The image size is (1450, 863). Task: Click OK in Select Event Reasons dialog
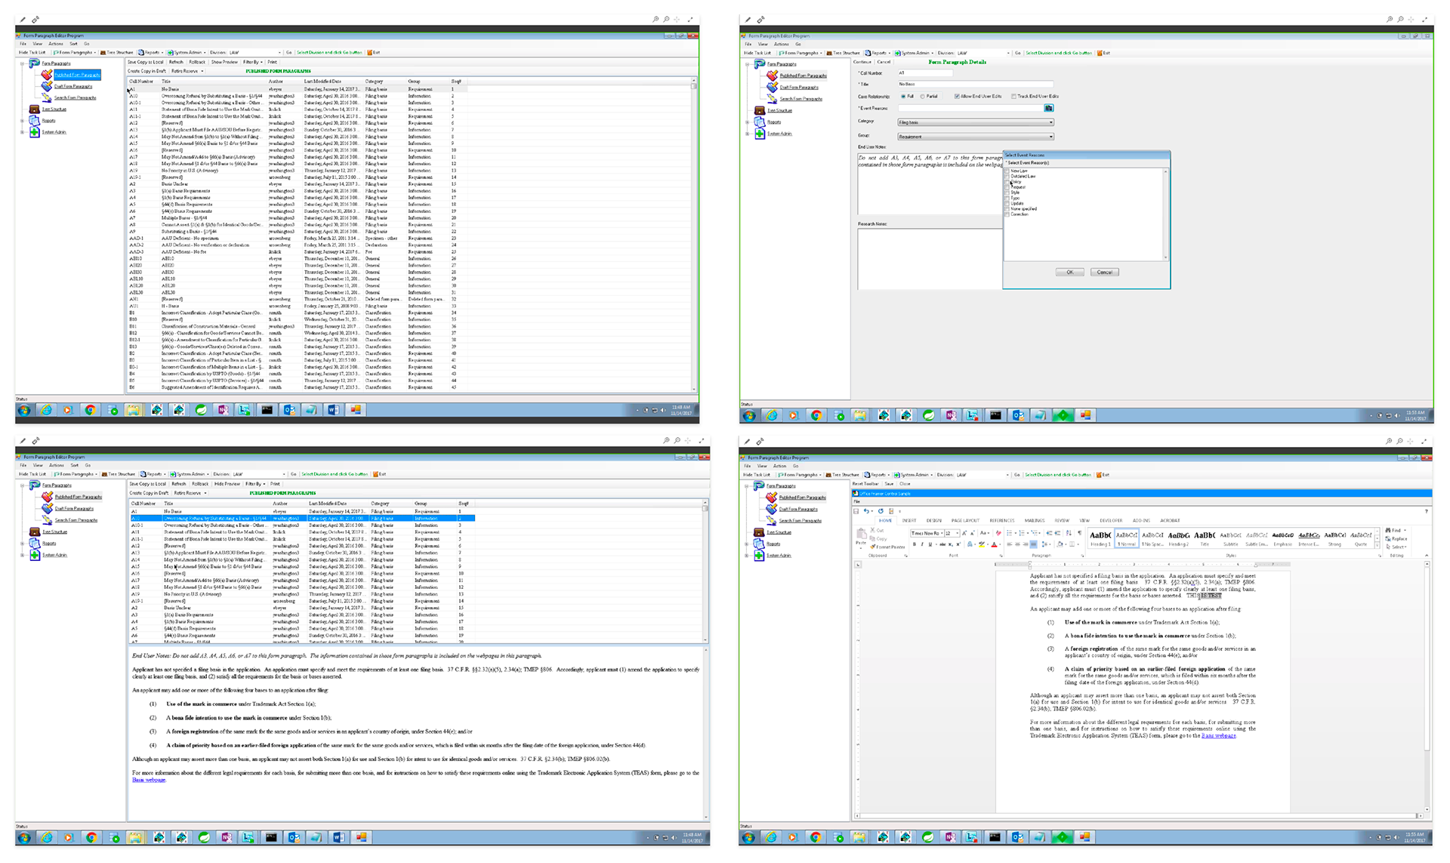click(1069, 272)
